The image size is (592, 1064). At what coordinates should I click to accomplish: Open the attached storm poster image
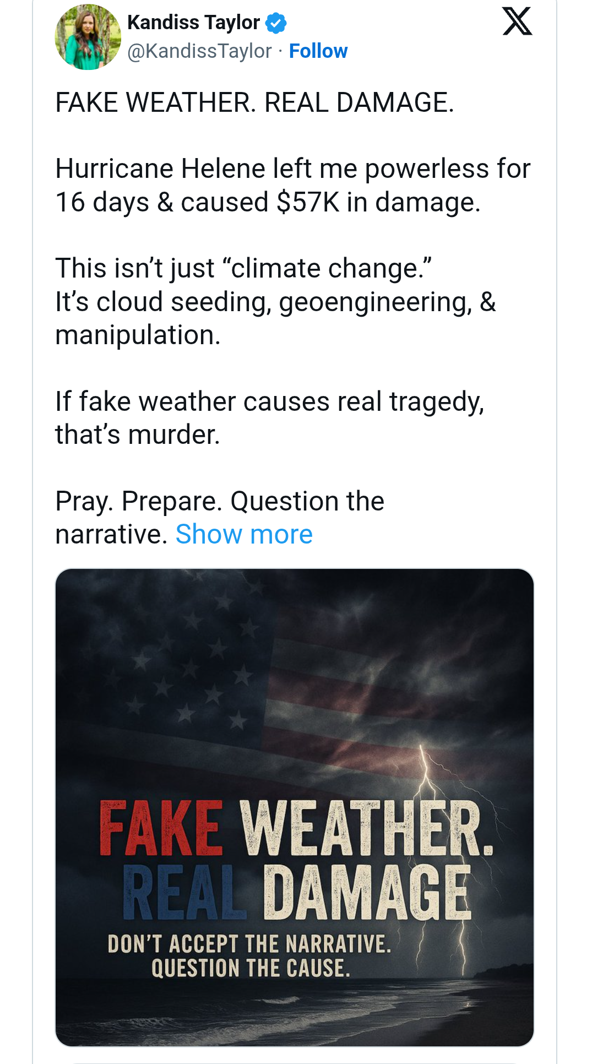point(295,688)
